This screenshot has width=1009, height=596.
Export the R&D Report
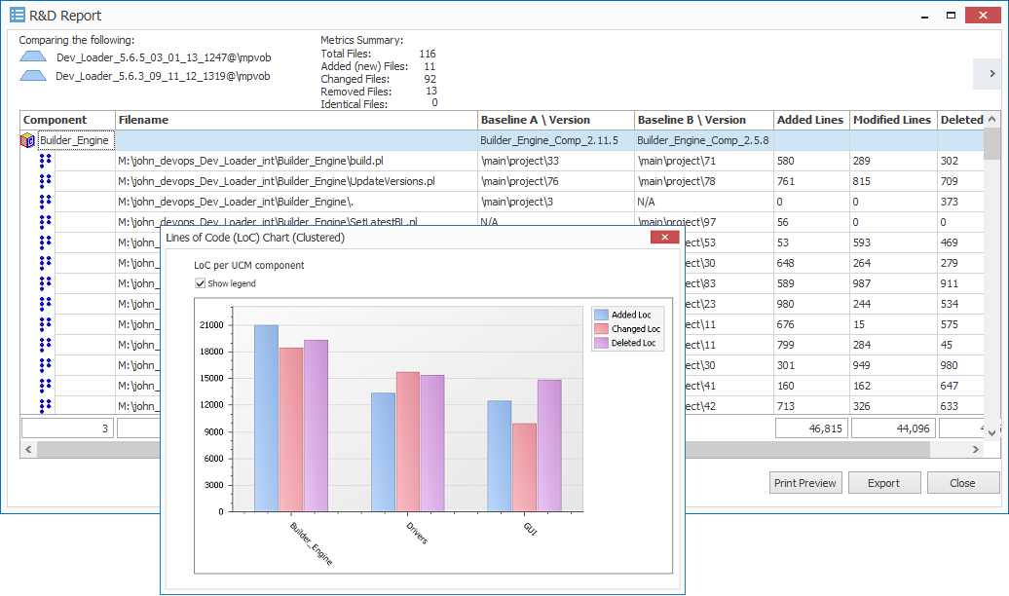[x=884, y=482]
